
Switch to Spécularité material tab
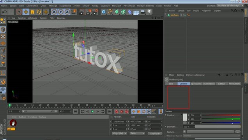[x=196, y=84]
